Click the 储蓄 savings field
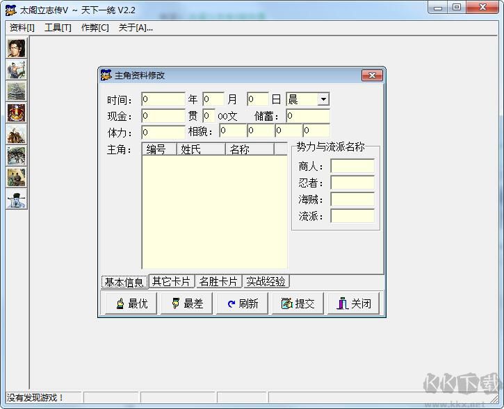This screenshot has height=409, width=504. click(308, 116)
